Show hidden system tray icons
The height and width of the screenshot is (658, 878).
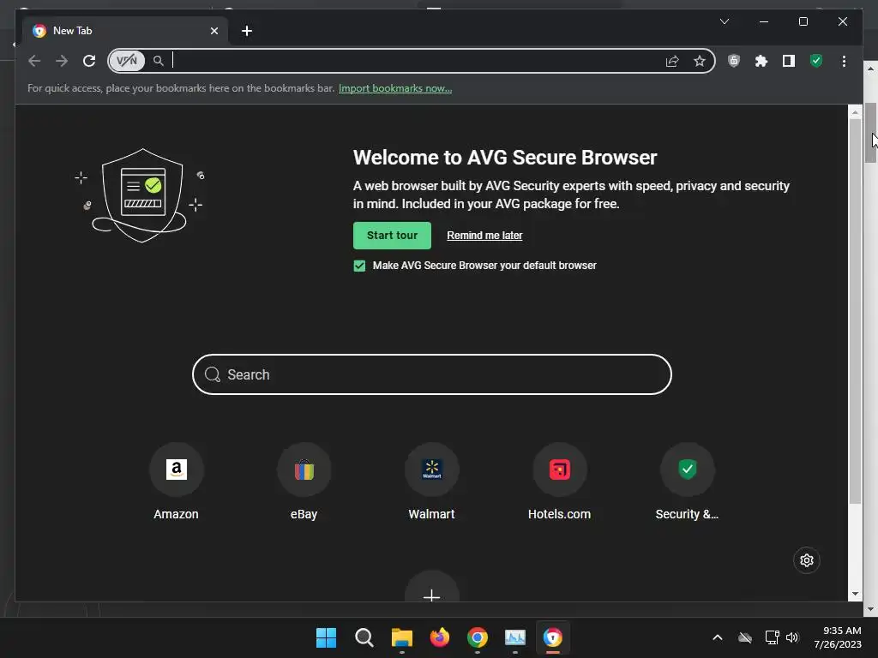[718, 637]
